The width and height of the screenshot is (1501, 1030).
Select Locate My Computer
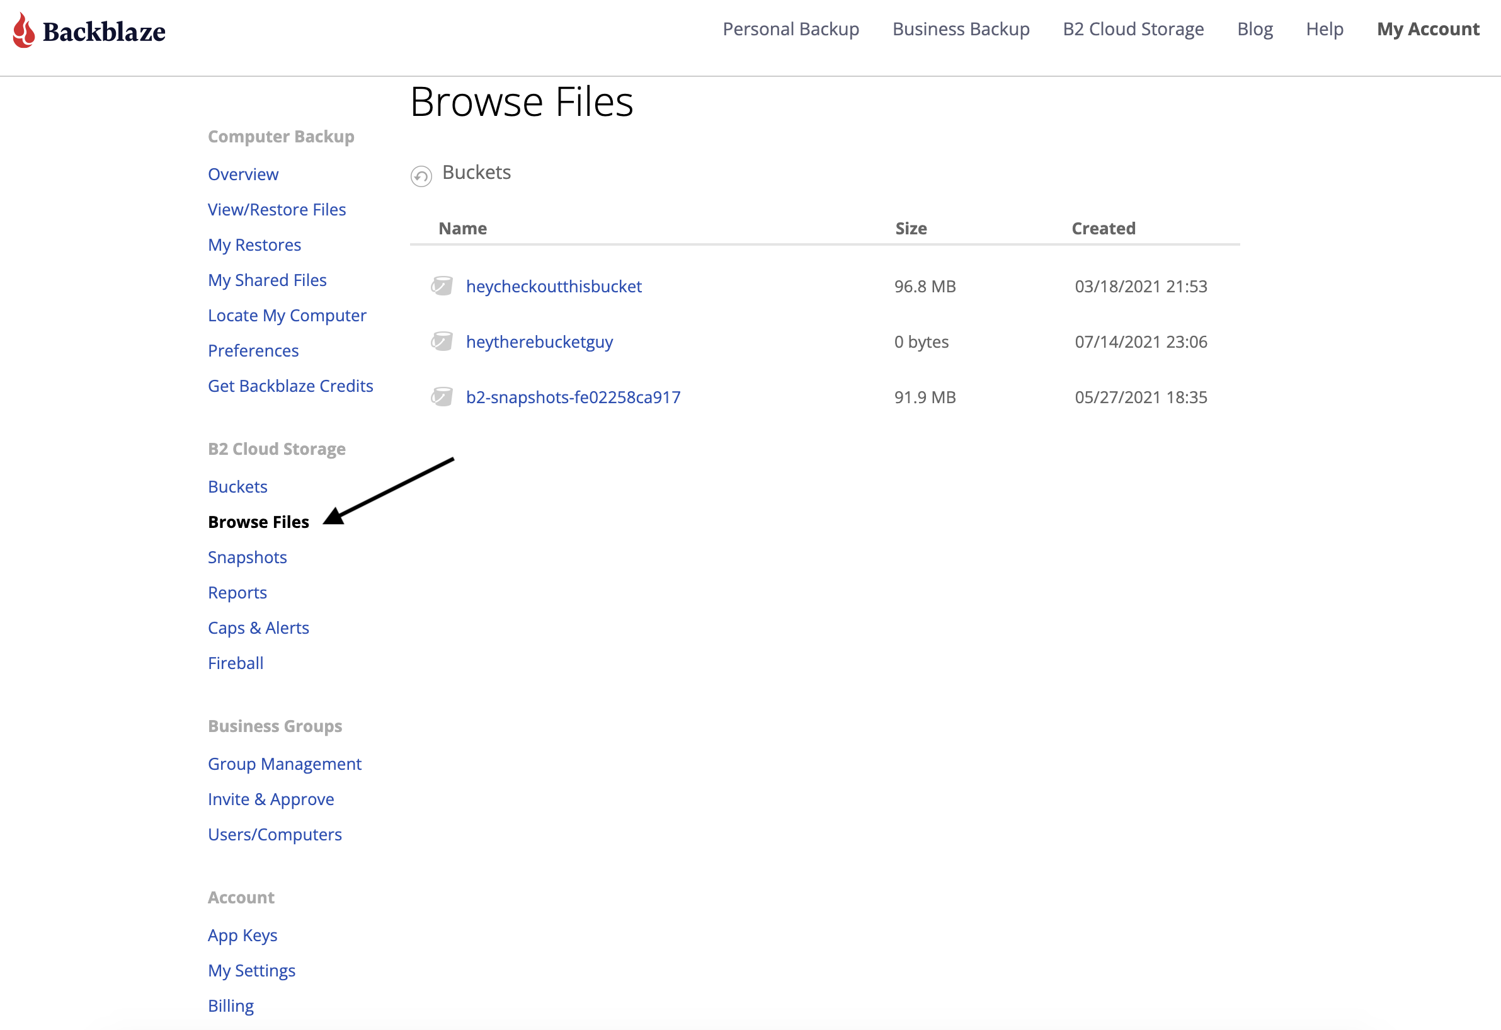tap(287, 315)
